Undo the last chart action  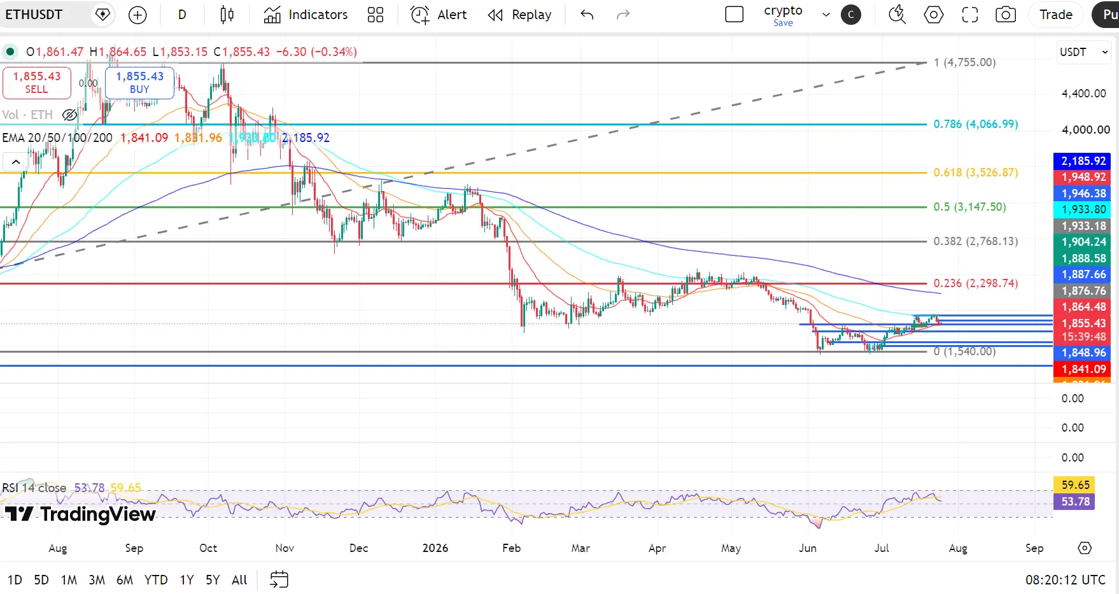tap(587, 15)
